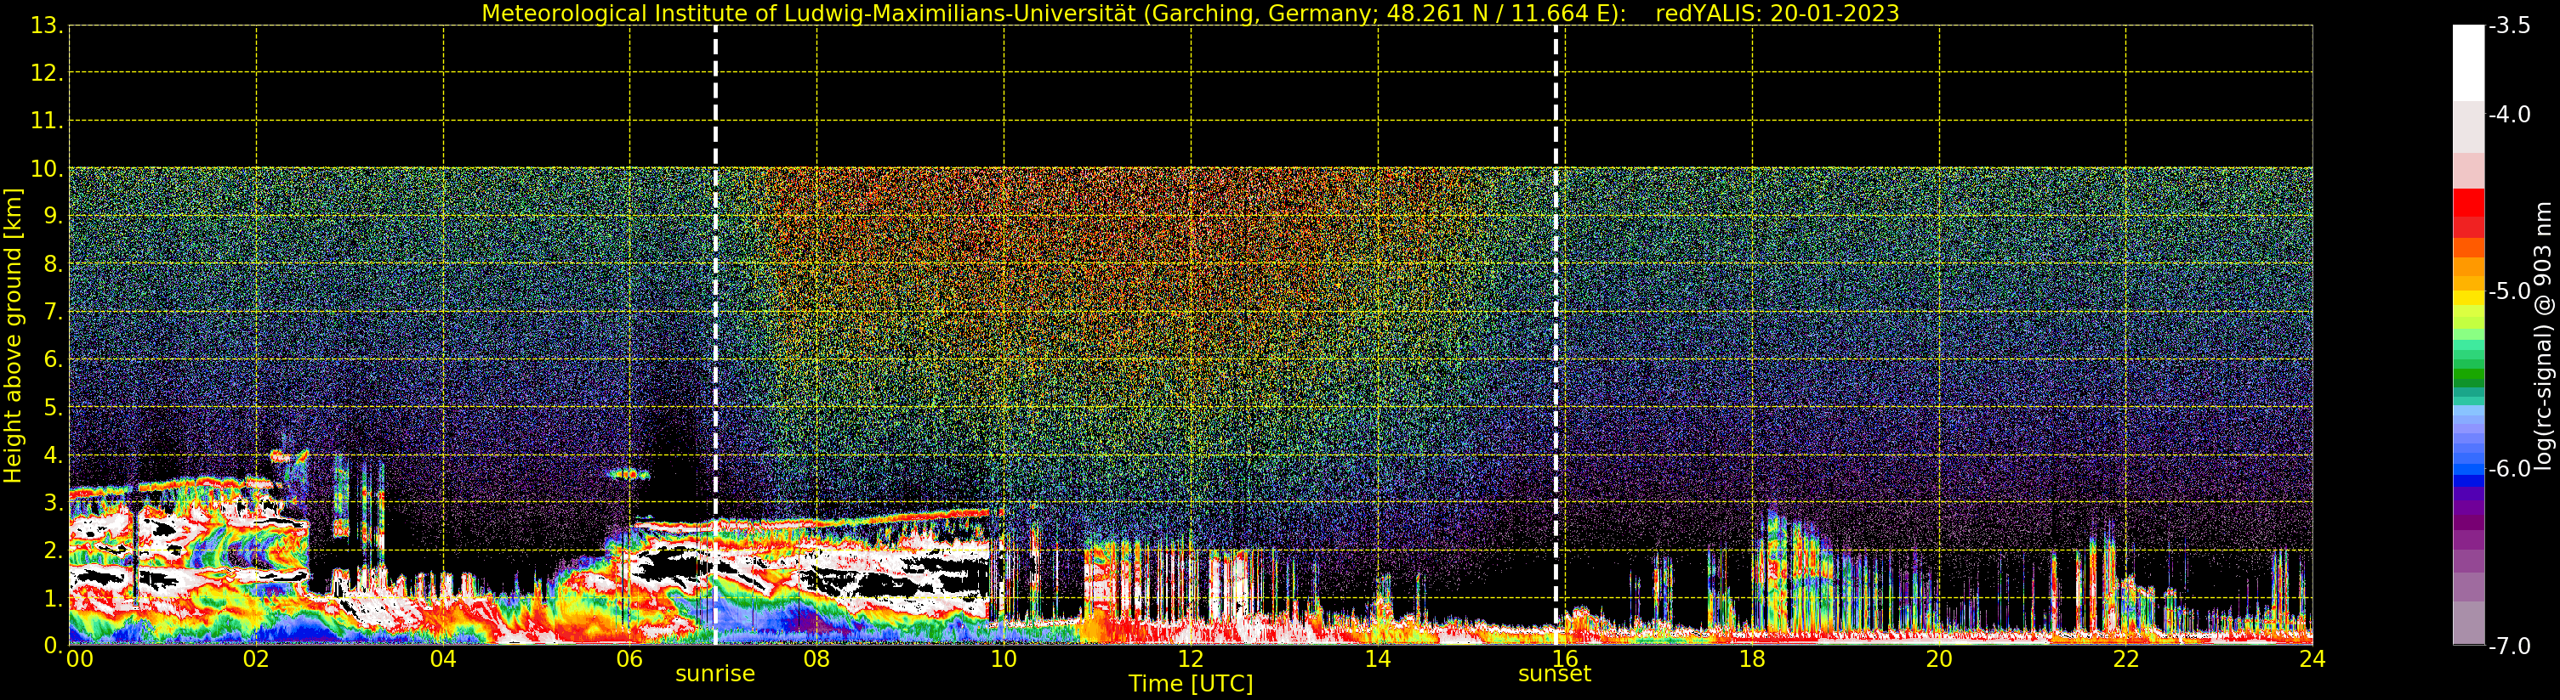The image size is (2560, 700).
Task: Click the '20' time axis tick label
Action: [x=1939, y=659]
